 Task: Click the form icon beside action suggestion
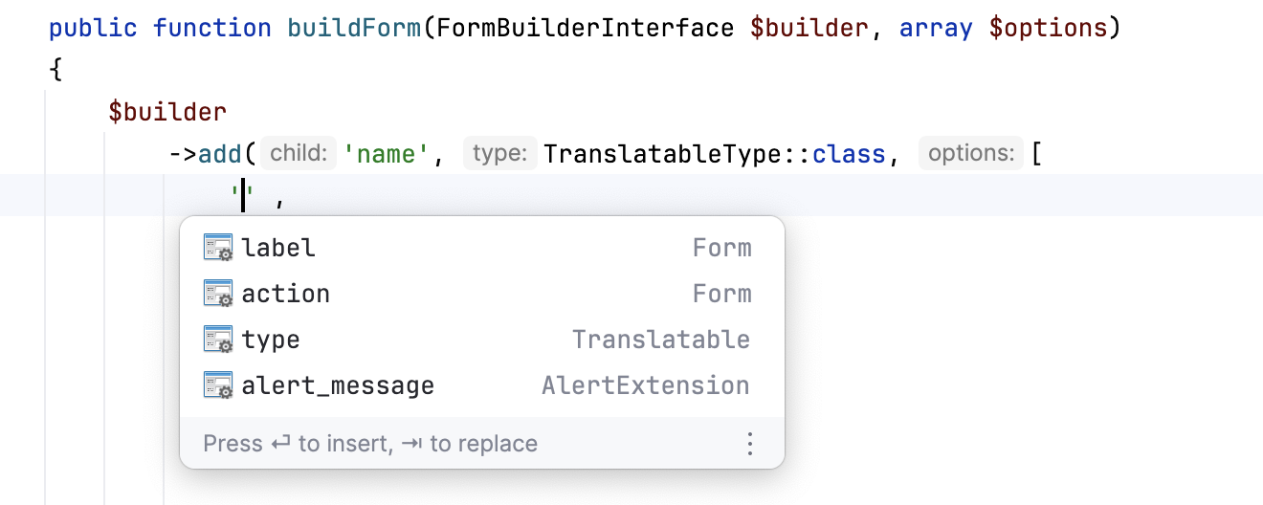[218, 294]
